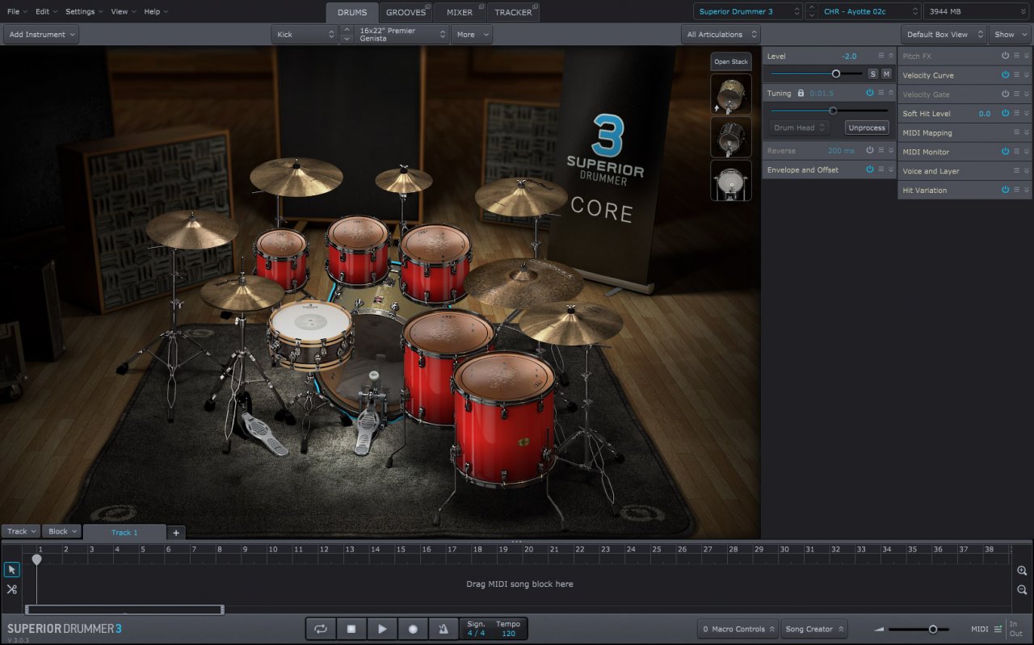The width and height of the screenshot is (1034, 645).
Task: Open the Velocity Curve menu icon
Action: (1017, 75)
